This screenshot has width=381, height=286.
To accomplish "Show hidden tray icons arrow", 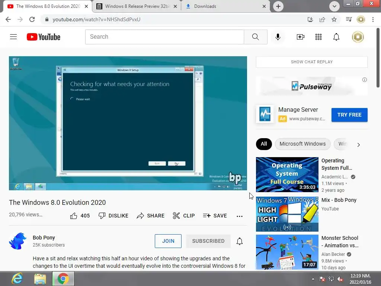I will (x=313, y=279).
